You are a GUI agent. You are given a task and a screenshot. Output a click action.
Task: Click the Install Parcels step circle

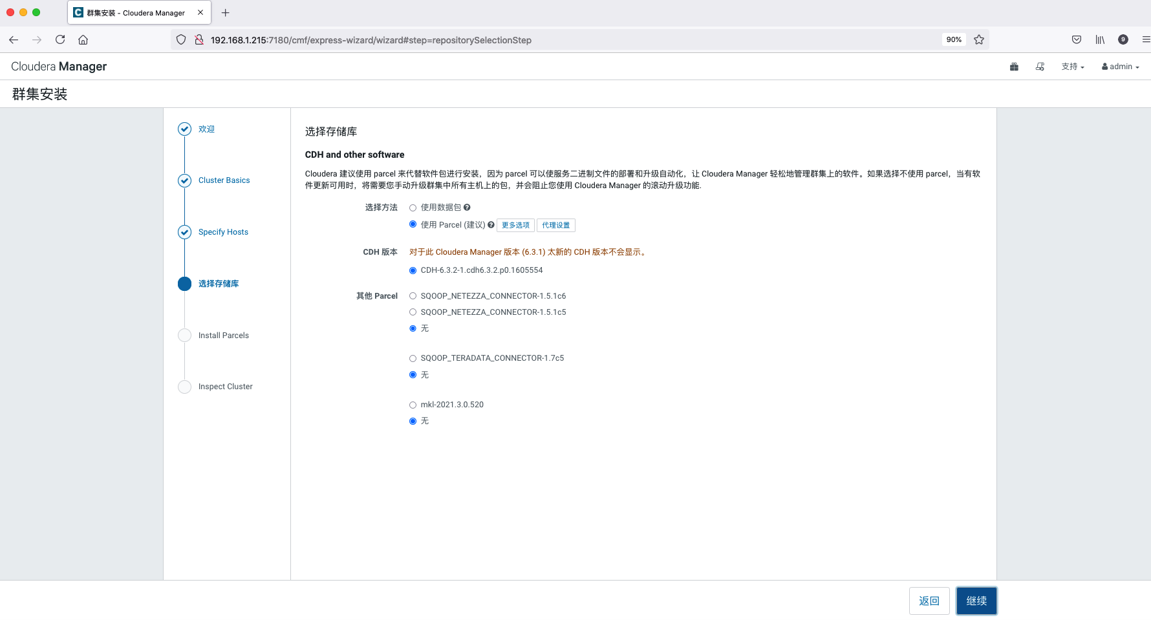point(184,336)
